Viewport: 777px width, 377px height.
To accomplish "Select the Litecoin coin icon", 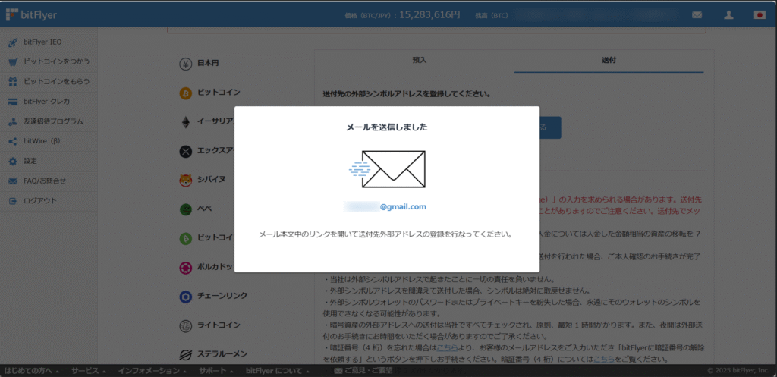I will [x=185, y=326].
